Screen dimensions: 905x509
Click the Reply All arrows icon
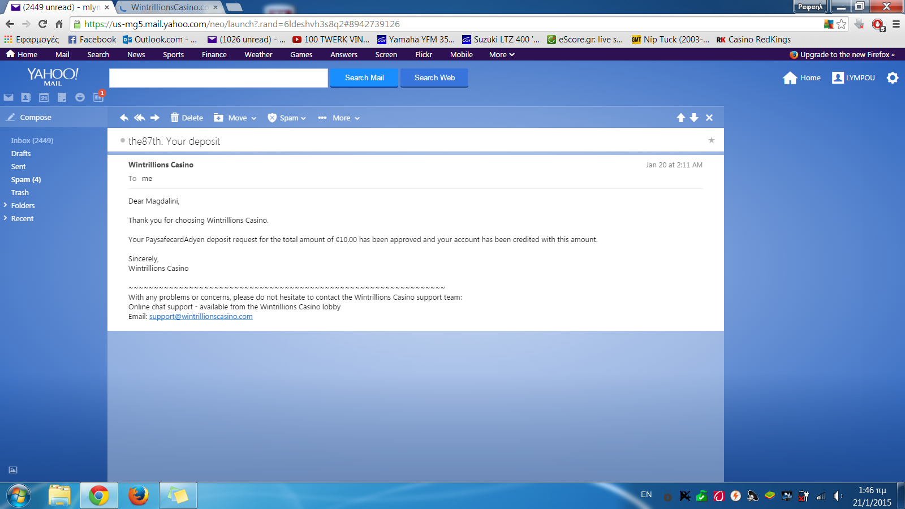tap(139, 118)
